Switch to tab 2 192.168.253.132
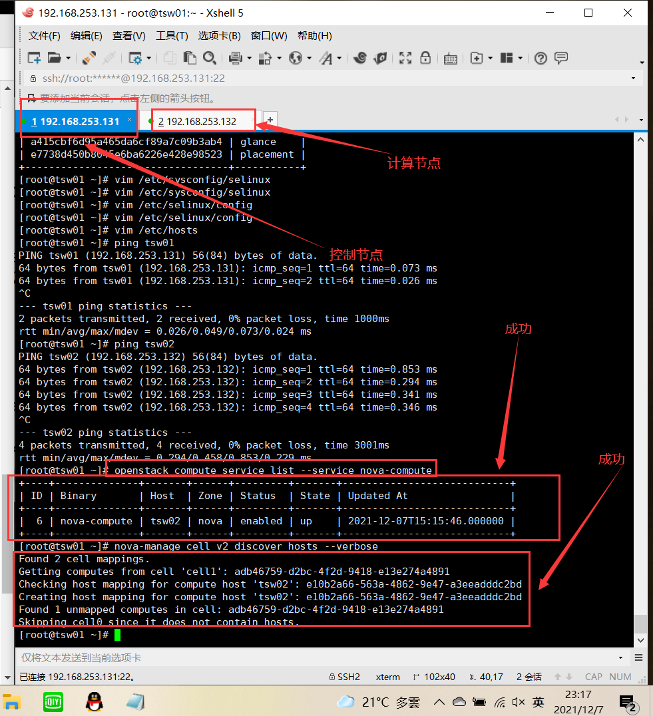 point(197,122)
